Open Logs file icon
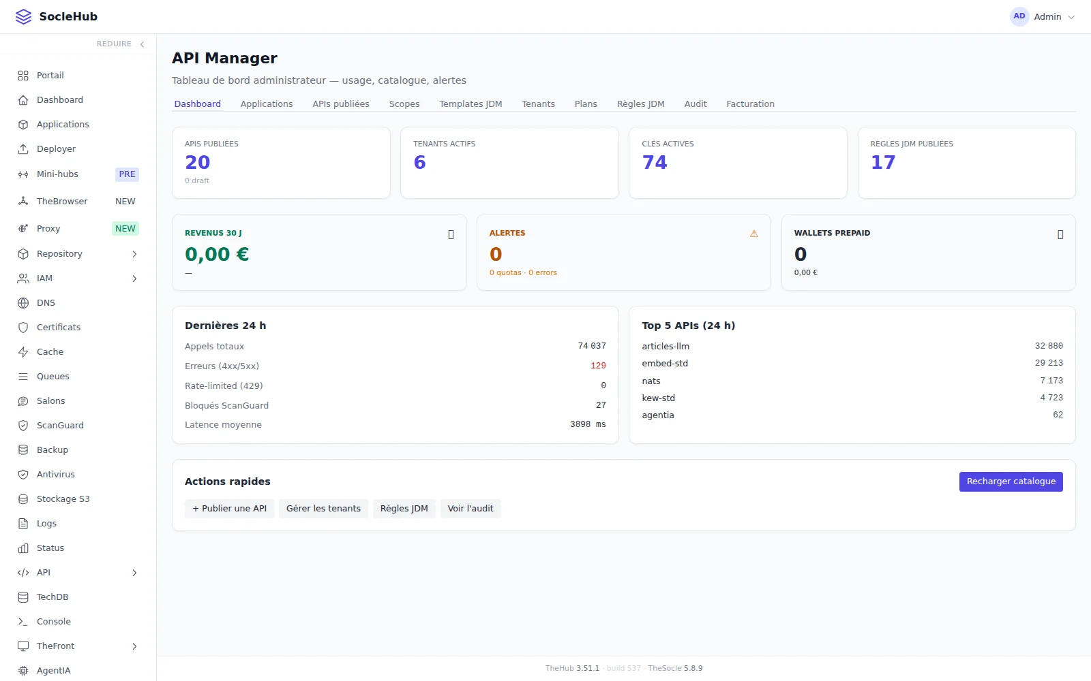Image resolution: width=1091 pixels, height=681 pixels. point(23,524)
